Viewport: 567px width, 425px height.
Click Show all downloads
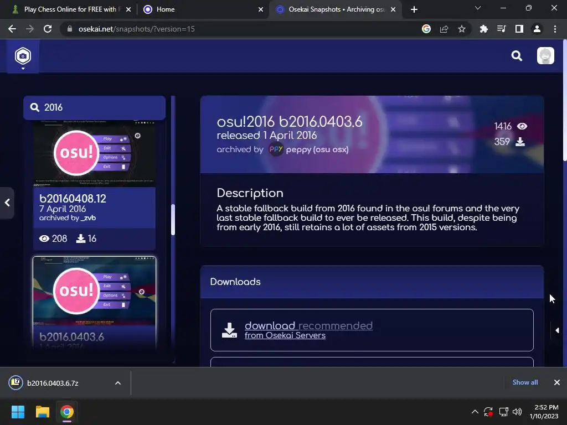525,382
